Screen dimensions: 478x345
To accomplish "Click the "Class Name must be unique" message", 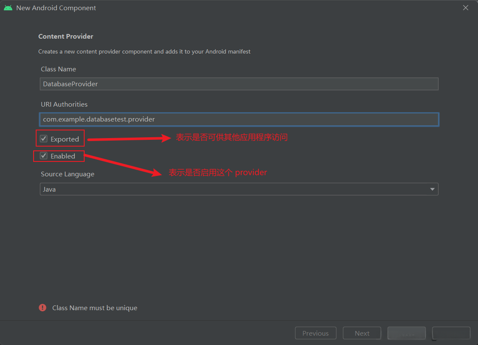I will [94, 308].
